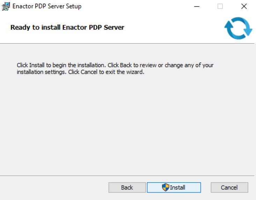Click the separator line above the buttons
The width and height of the screenshot is (256, 200).
coord(128,176)
